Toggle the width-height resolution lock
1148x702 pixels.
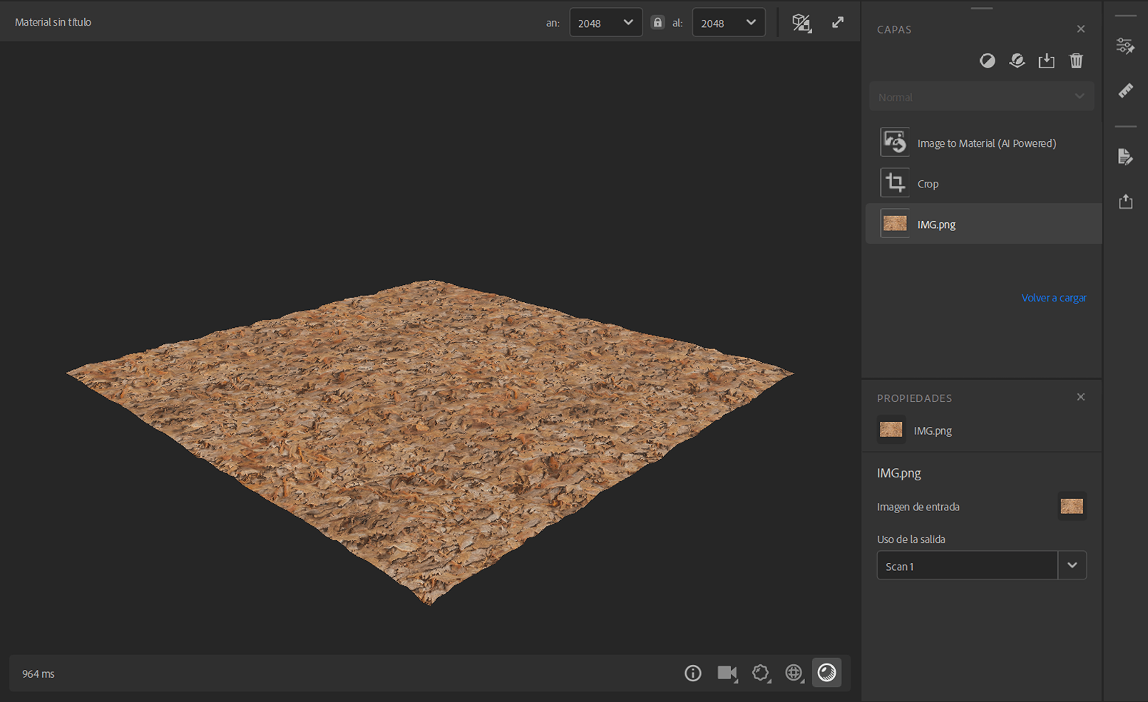657,23
